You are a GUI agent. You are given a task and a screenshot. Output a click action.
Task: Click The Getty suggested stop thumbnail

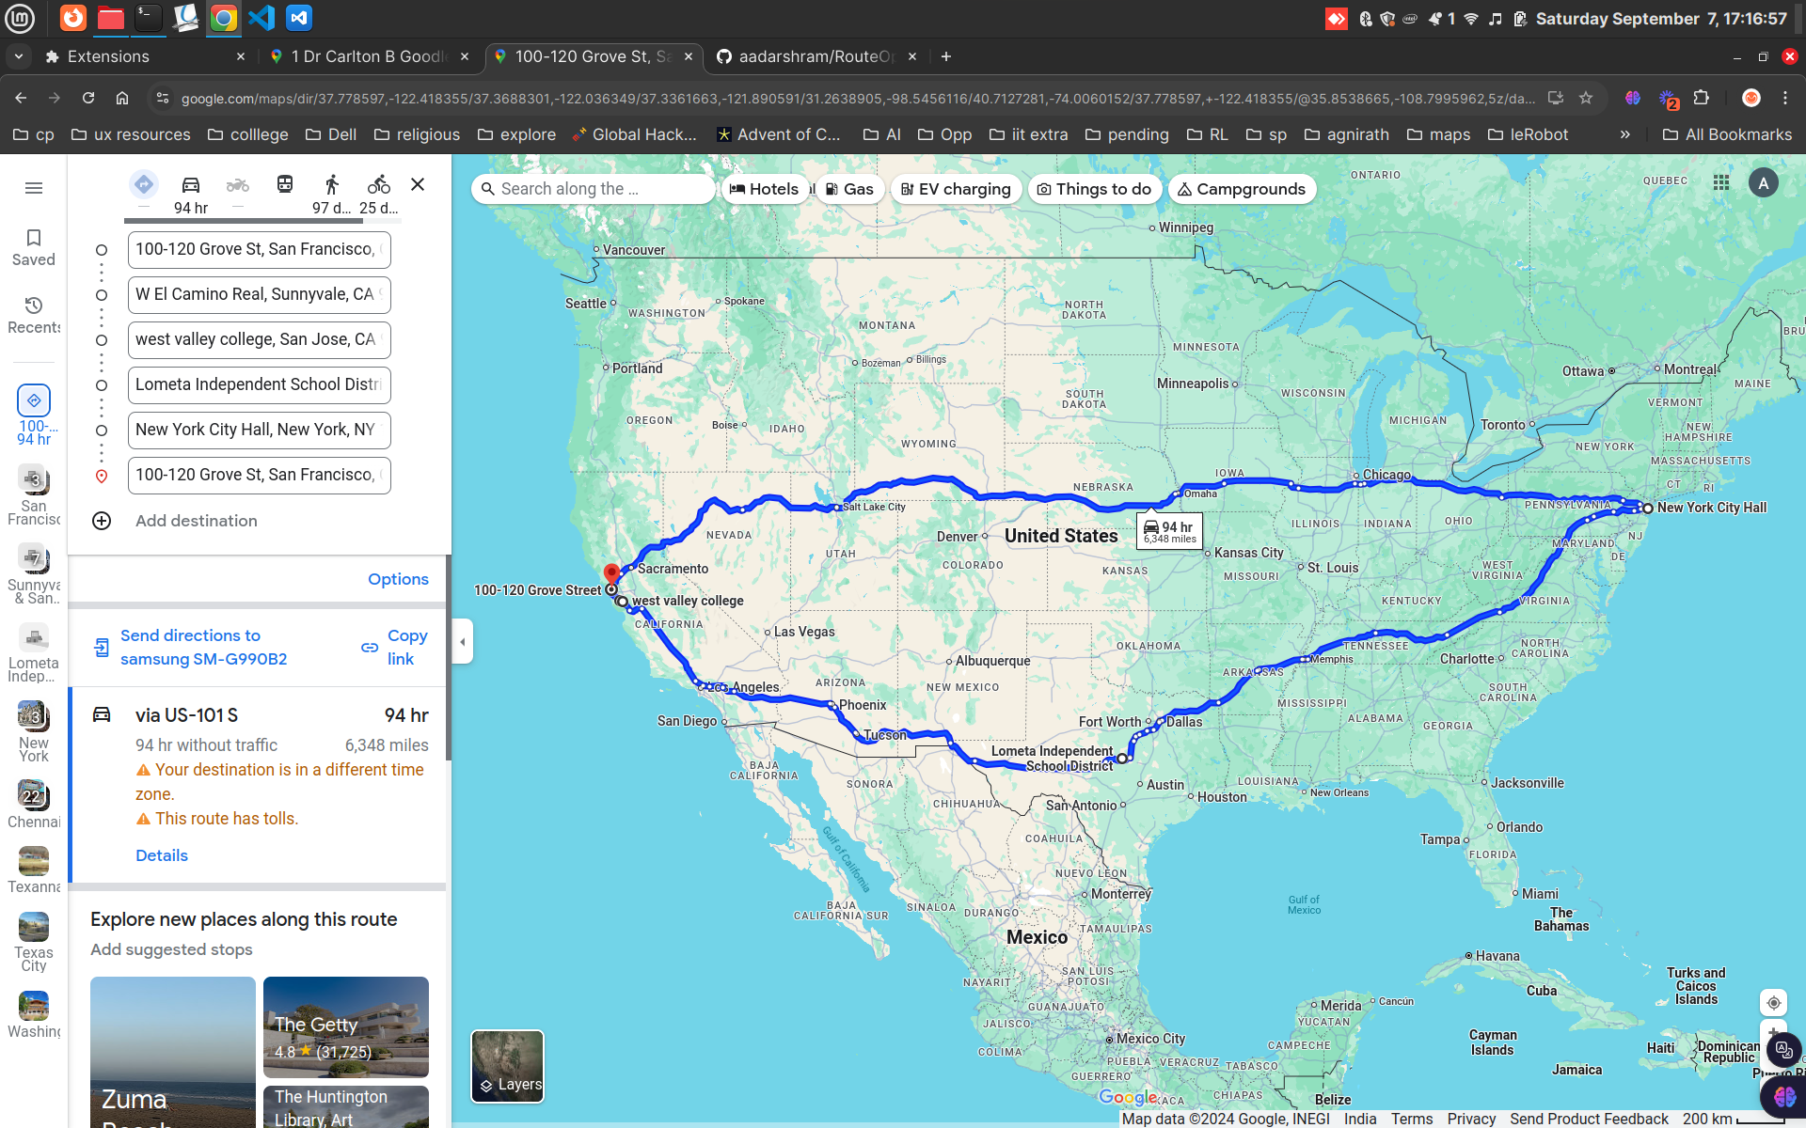click(x=344, y=1026)
